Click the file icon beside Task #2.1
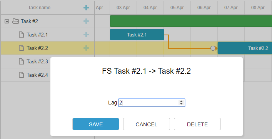The width and height of the screenshot is (272, 139). click(x=21, y=35)
